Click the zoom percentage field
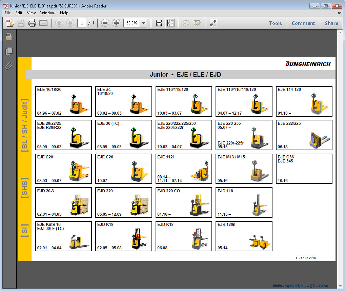The height and width of the screenshot is (291, 345). coord(131,23)
